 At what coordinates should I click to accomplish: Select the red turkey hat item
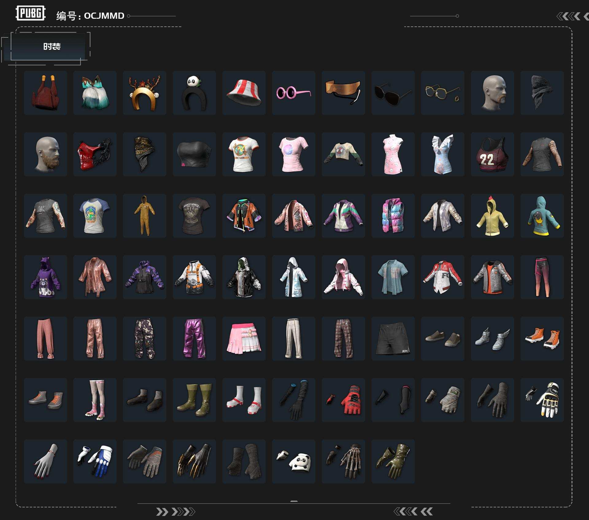click(45, 93)
